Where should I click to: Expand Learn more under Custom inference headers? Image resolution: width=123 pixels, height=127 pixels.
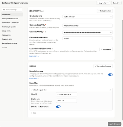tap(34, 56)
